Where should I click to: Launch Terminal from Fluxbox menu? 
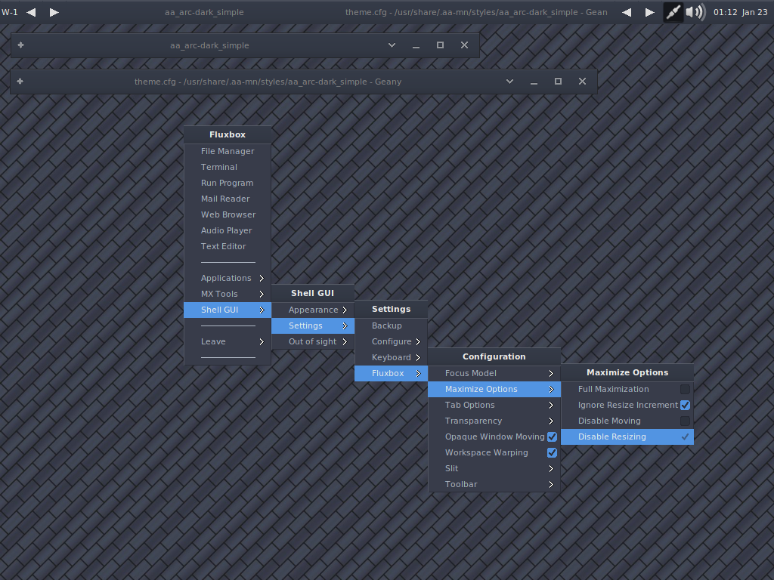click(x=228, y=167)
